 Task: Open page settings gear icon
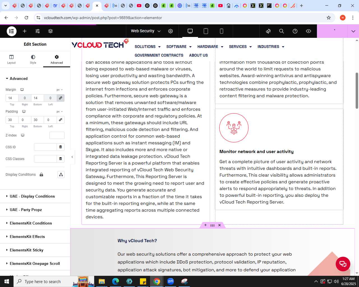coord(171,31)
